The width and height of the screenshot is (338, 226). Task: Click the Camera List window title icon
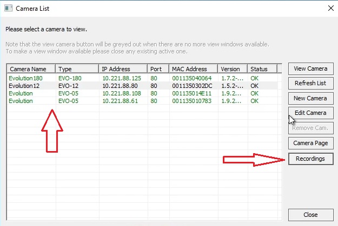[x=8, y=8]
